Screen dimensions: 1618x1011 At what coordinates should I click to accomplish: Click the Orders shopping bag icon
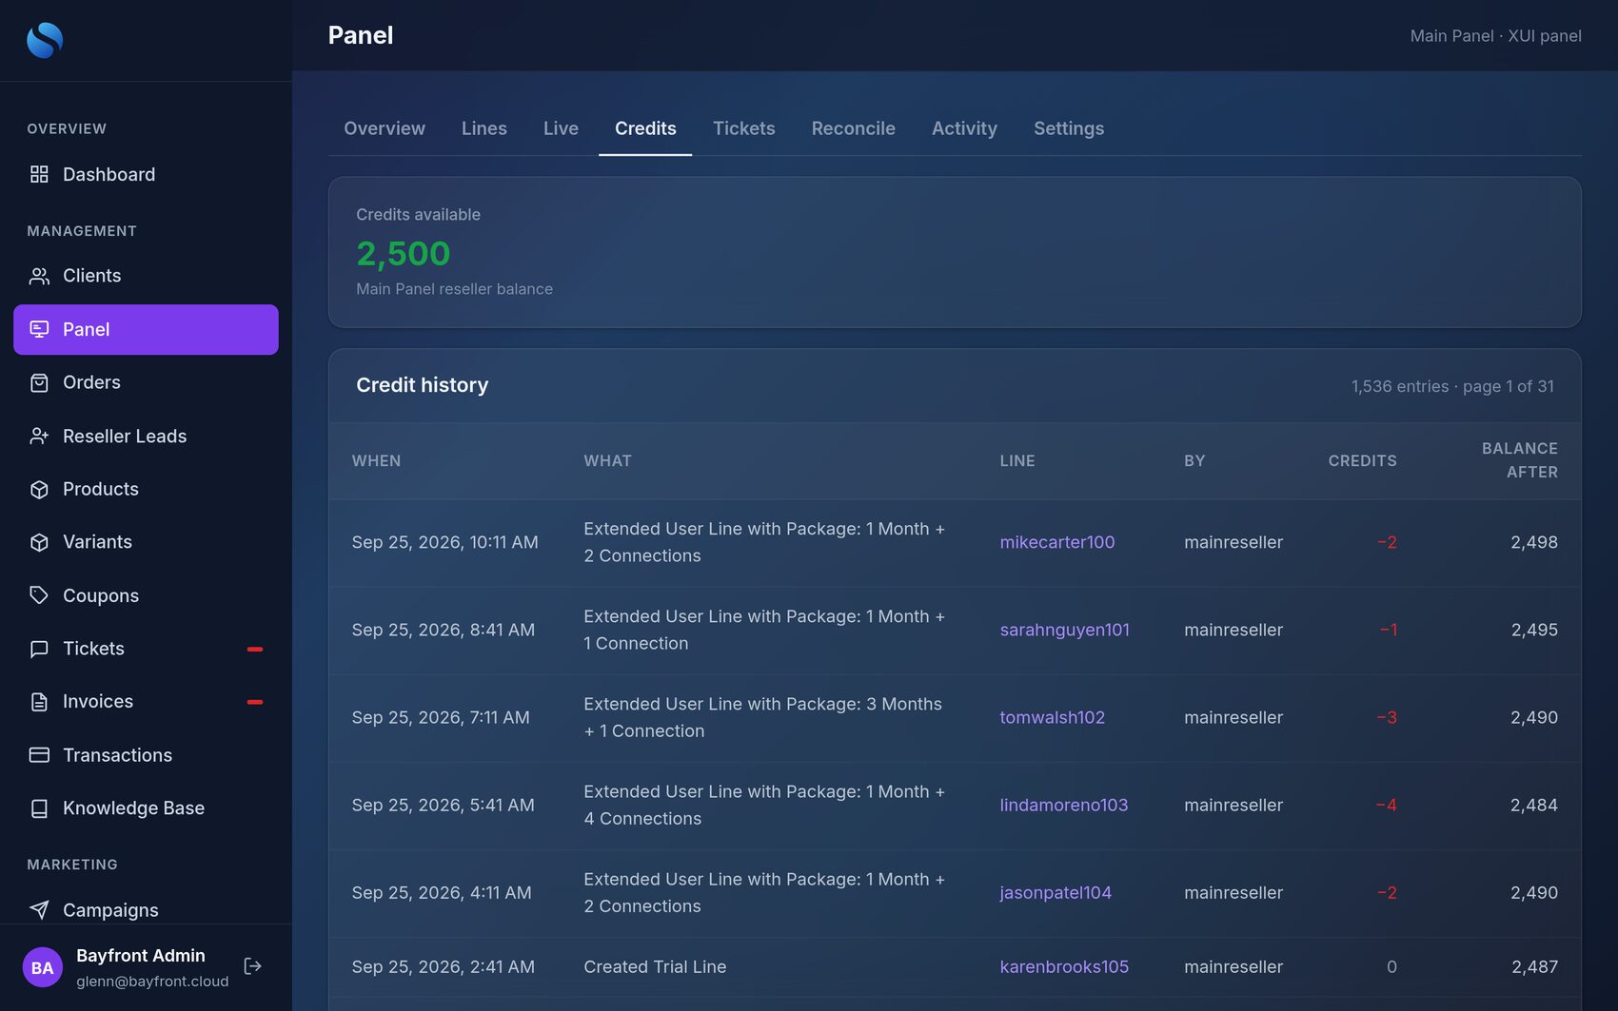coord(39,382)
